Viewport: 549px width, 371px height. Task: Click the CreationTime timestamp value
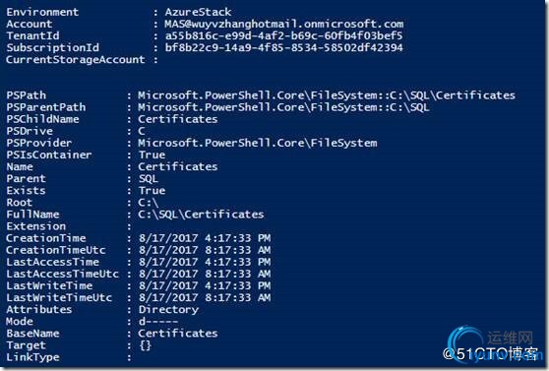[205, 238]
